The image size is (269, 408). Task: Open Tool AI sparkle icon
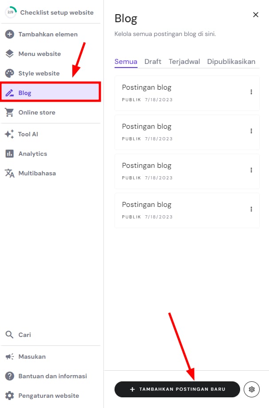10,134
